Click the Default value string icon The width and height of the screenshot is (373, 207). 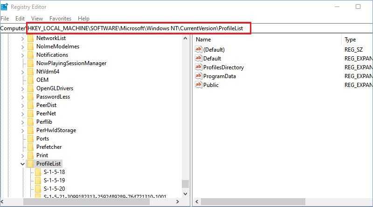(199, 58)
